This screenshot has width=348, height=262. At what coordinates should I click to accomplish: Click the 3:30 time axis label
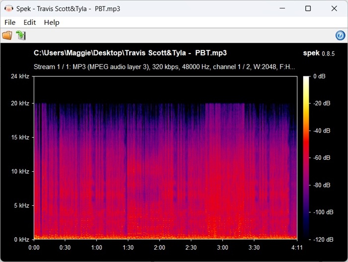pos(254,248)
